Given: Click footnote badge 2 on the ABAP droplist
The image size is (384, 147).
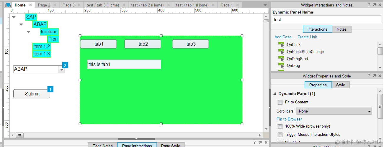Looking at the screenshot, I should (65, 65).
